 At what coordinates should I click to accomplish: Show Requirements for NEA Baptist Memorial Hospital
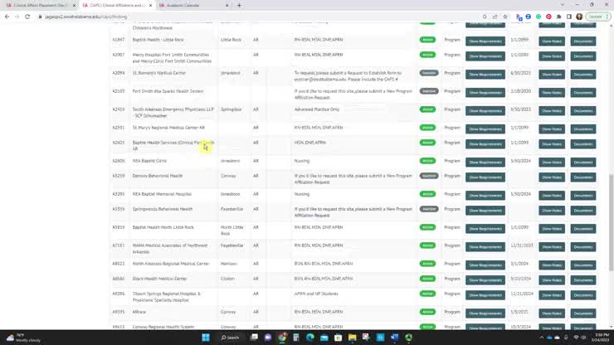click(485, 196)
